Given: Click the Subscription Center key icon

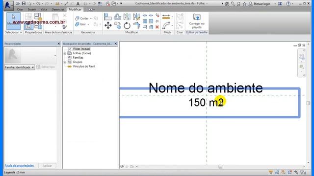Looking at the screenshot, I should coord(233,3).
